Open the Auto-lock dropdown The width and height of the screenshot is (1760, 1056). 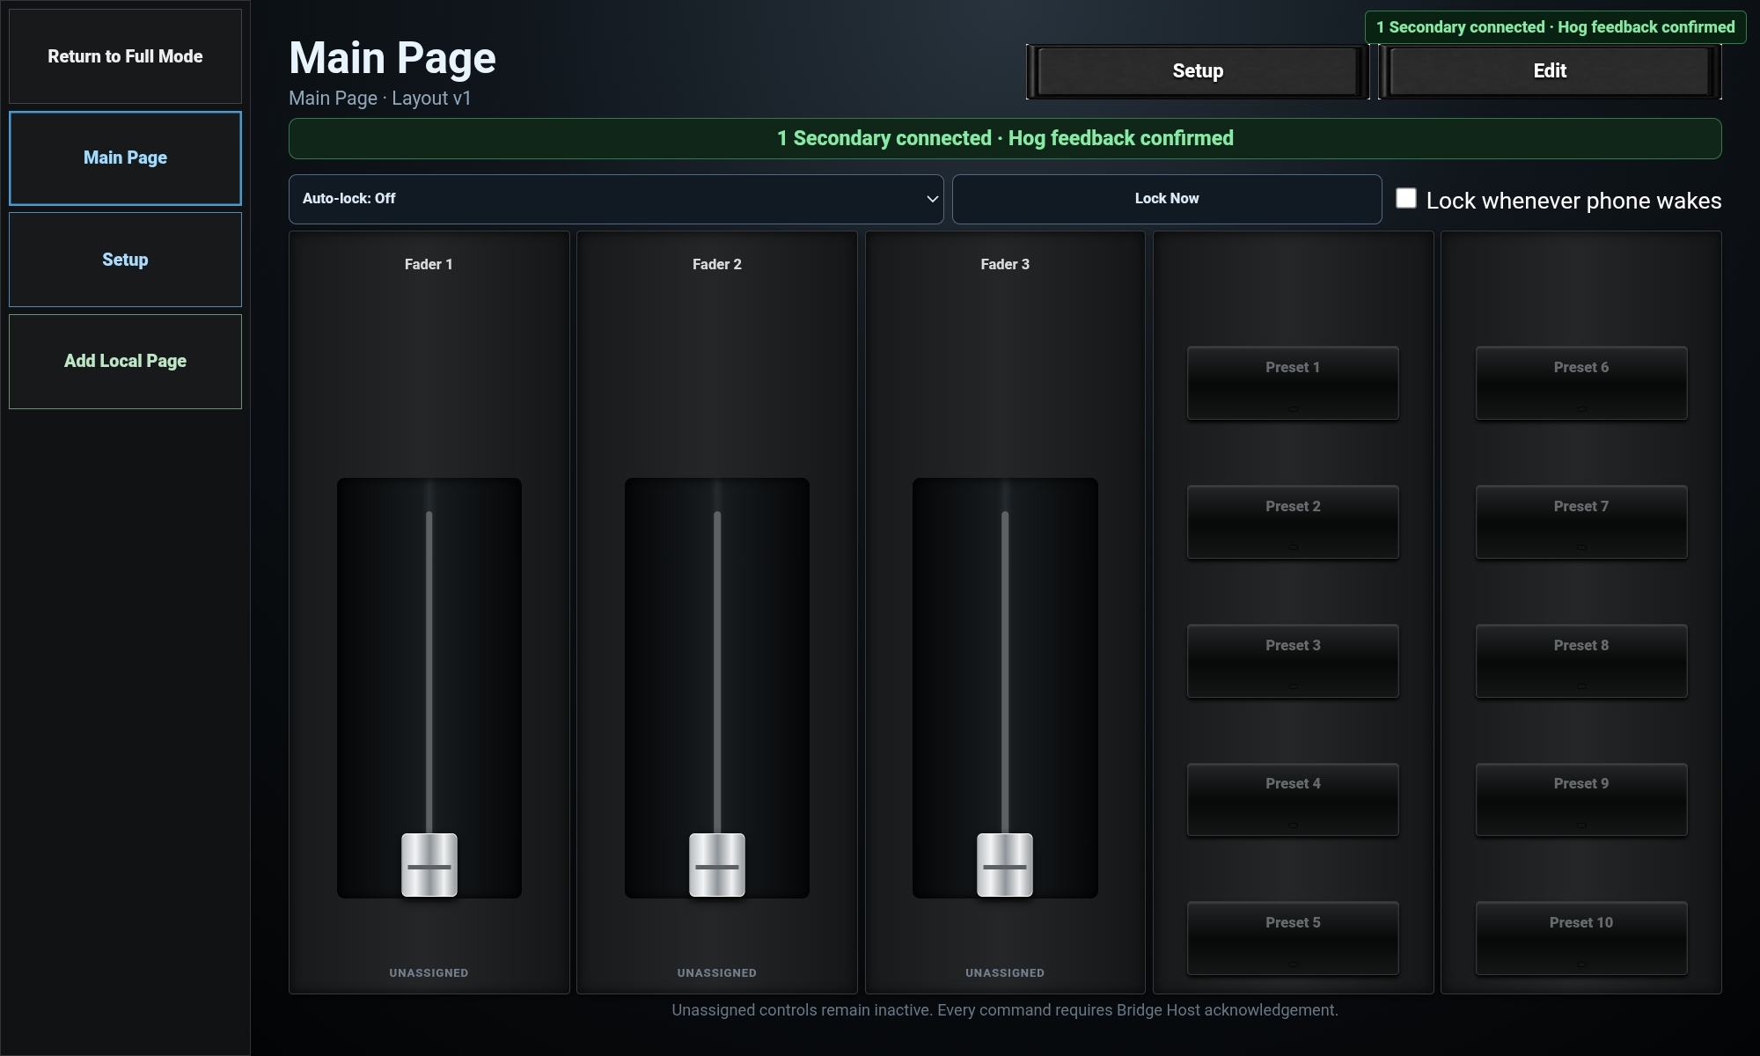click(x=616, y=199)
